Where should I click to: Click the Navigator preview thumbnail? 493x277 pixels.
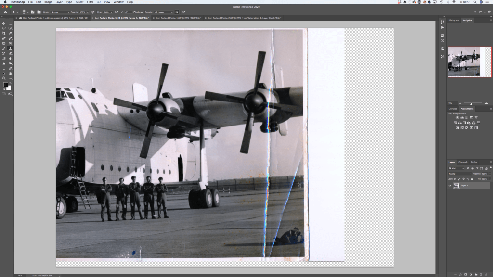click(x=469, y=62)
